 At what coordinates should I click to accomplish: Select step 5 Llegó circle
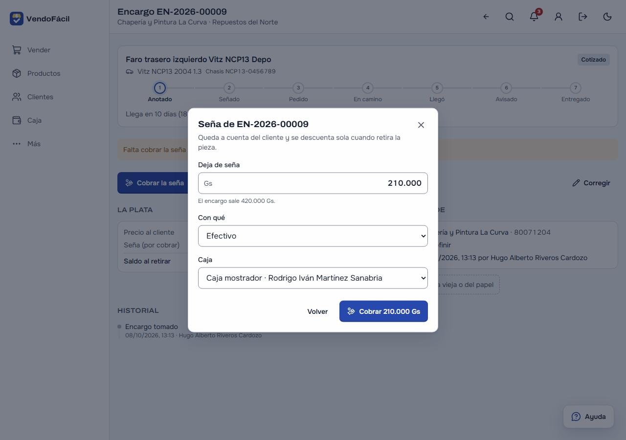tap(437, 88)
